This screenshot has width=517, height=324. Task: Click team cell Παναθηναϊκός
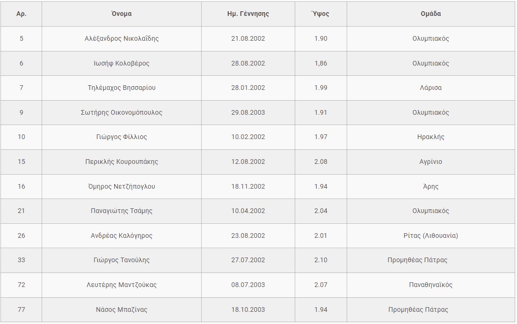tap(430, 285)
